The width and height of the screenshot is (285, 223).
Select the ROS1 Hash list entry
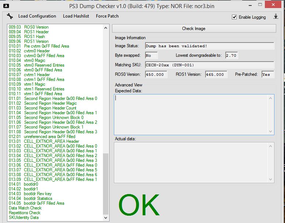coord(34,37)
